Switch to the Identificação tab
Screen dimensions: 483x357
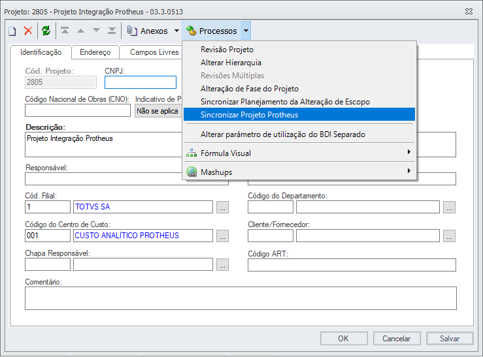(x=41, y=52)
